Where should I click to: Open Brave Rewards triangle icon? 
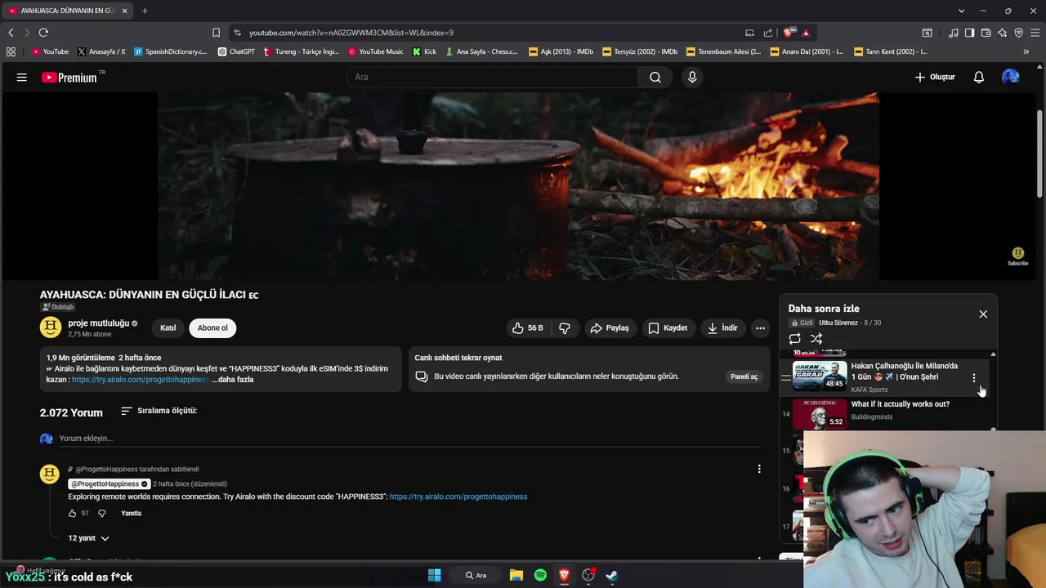coord(806,33)
